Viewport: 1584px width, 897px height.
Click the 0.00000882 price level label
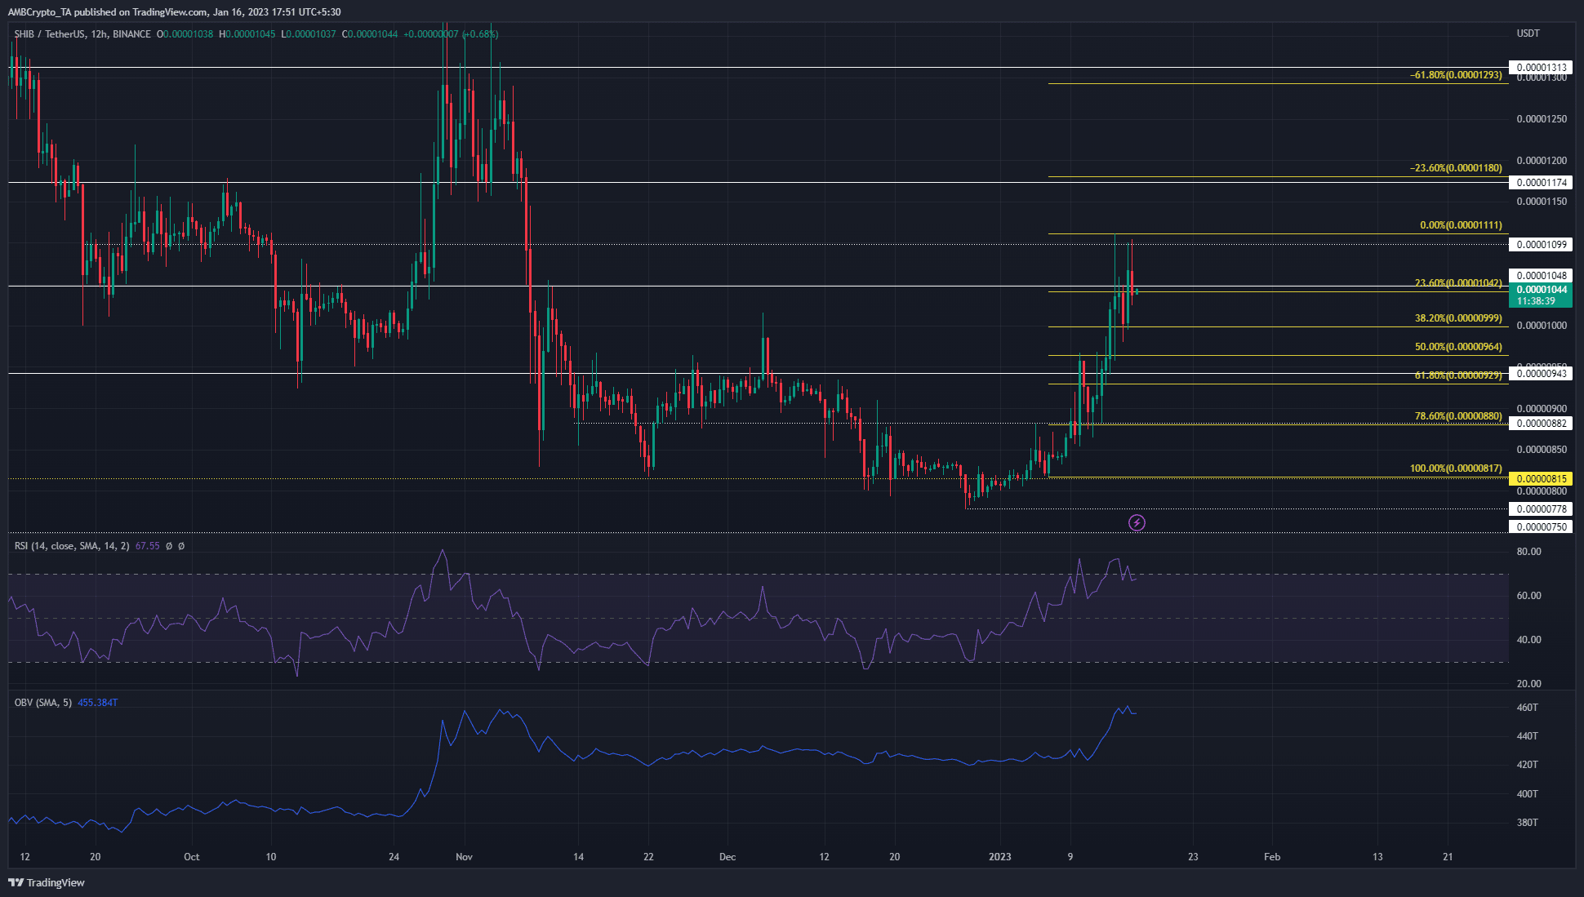coord(1542,424)
